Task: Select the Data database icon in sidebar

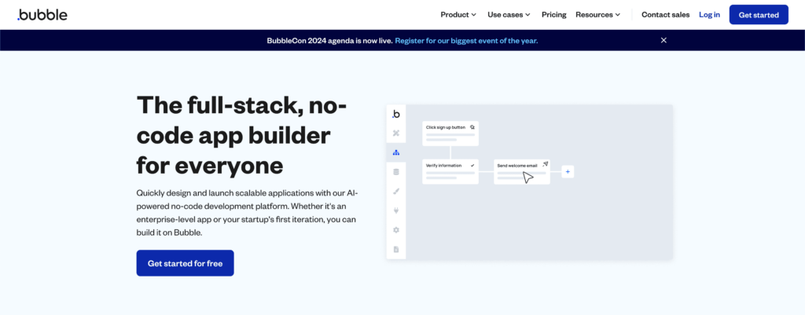Action: 396,172
